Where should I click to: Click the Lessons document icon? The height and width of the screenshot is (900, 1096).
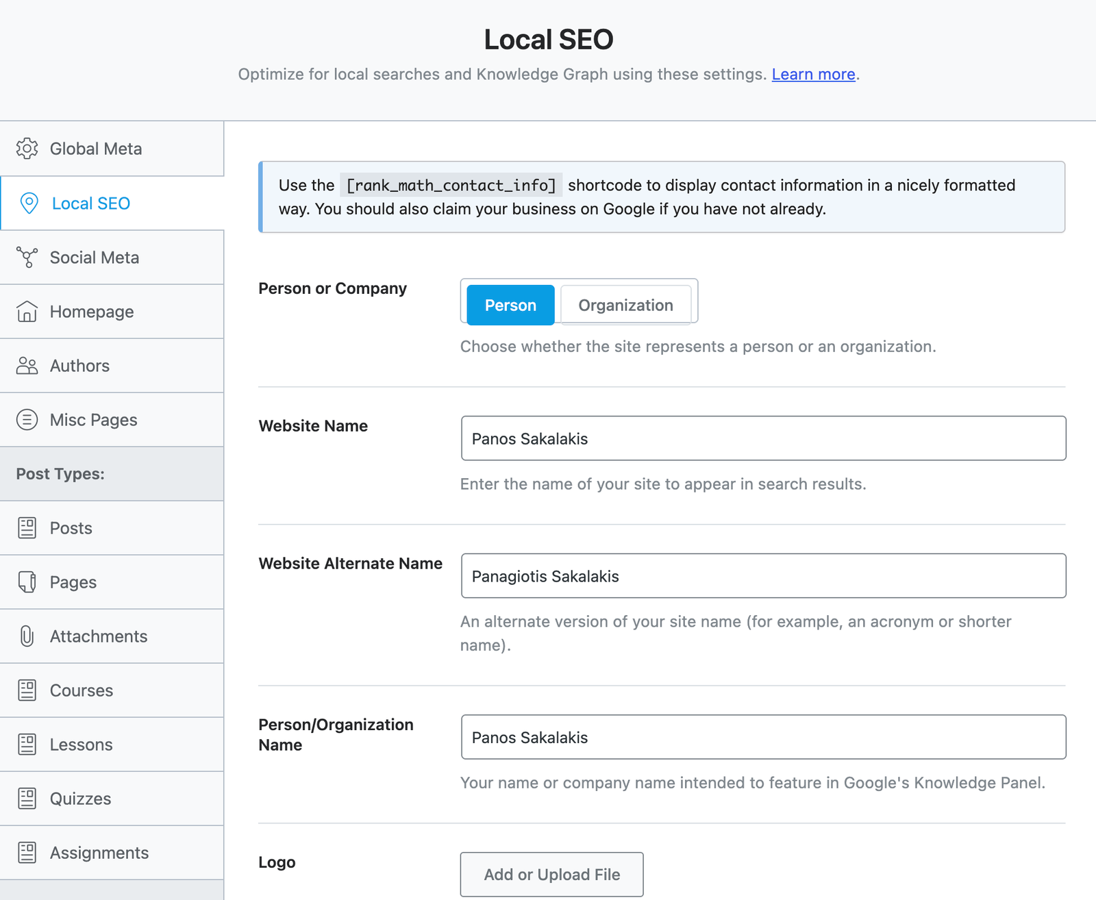pyautogui.click(x=27, y=745)
